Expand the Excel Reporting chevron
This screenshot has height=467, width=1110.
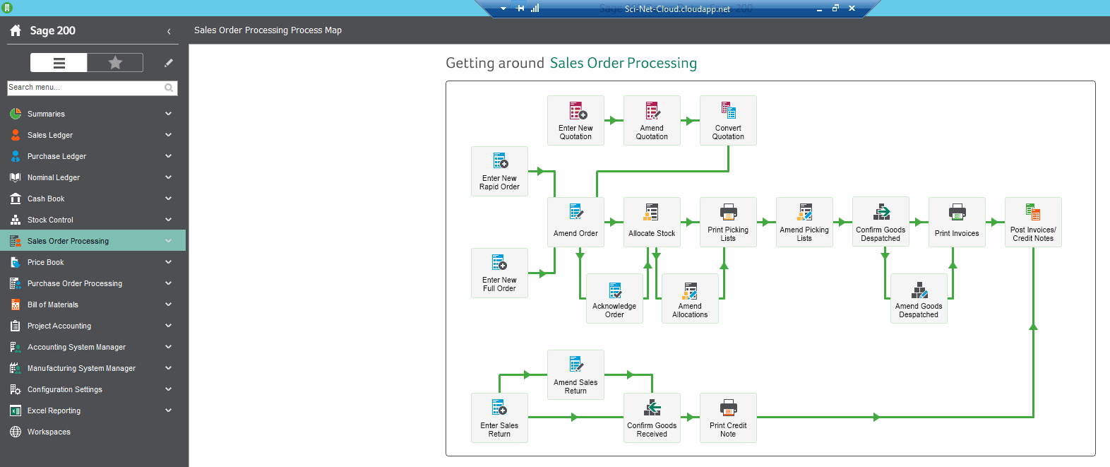tap(168, 410)
